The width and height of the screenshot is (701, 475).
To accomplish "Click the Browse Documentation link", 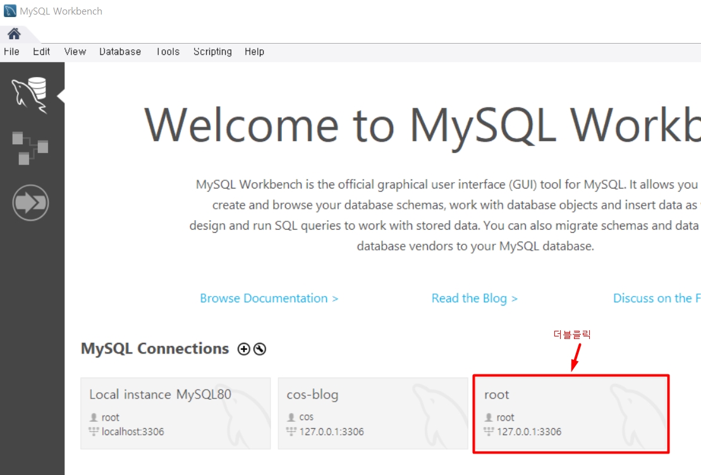I will coord(269,299).
